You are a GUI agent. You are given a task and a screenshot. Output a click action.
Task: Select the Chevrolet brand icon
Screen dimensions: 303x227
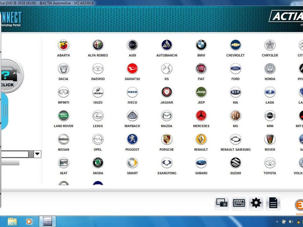(x=235, y=45)
